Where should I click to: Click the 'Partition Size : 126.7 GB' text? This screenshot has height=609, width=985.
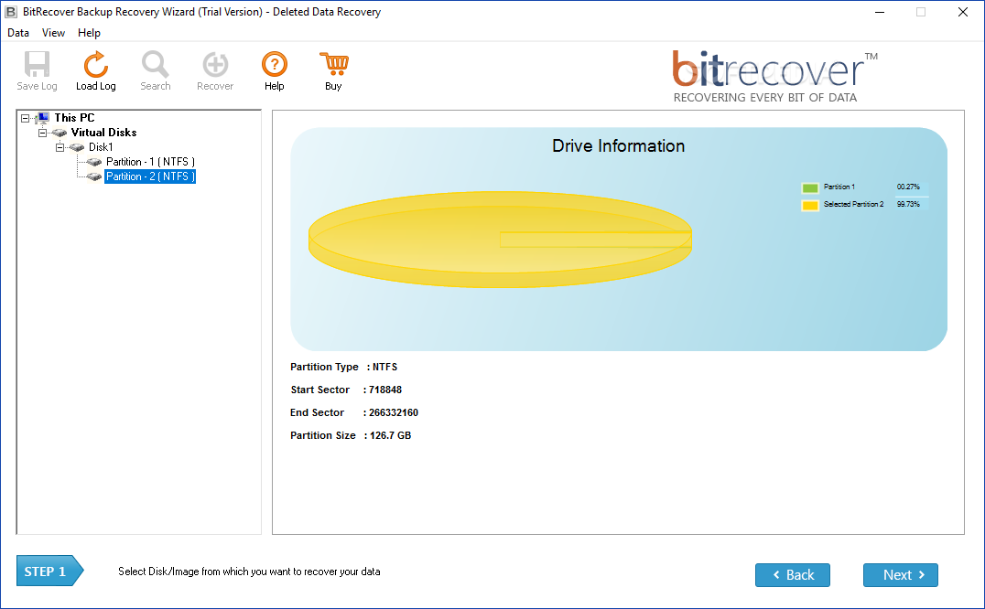351,435
